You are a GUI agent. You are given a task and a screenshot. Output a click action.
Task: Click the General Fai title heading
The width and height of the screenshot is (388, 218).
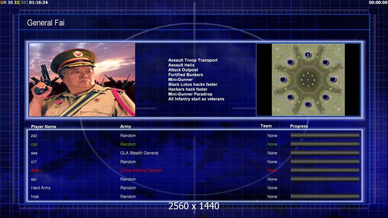click(x=46, y=23)
